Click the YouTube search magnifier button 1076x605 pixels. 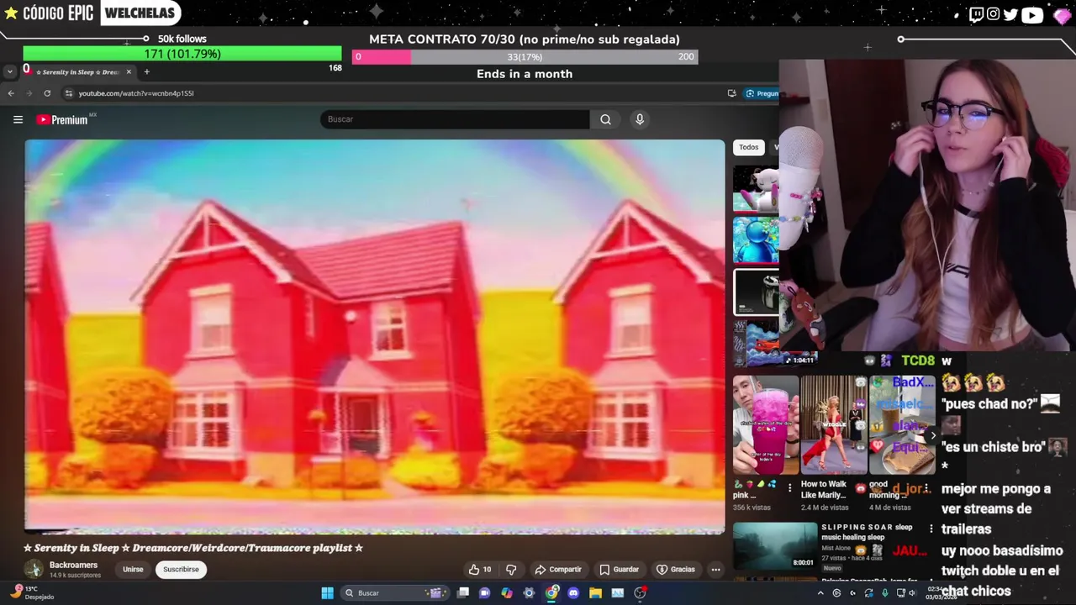tap(605, 119)
